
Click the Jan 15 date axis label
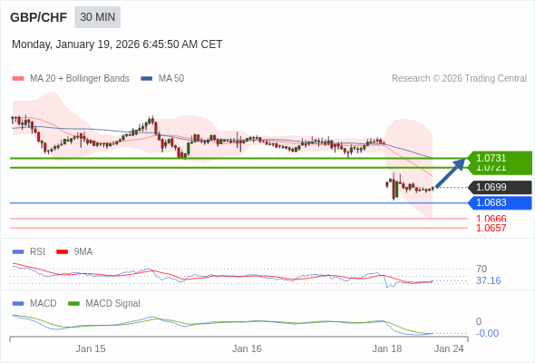pos(91,348)
